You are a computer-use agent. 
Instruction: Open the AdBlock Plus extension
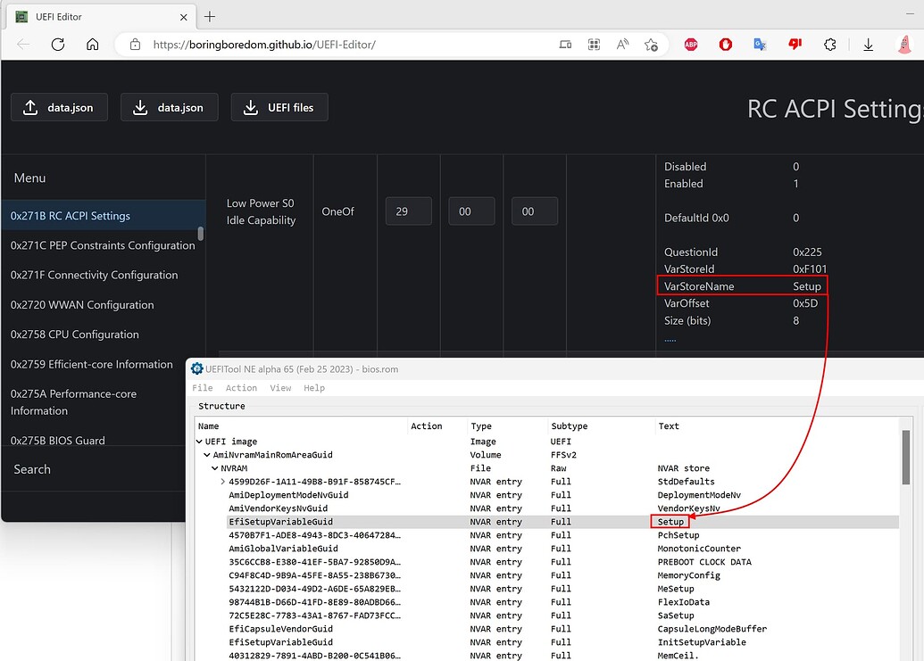(x=691, y=45)
